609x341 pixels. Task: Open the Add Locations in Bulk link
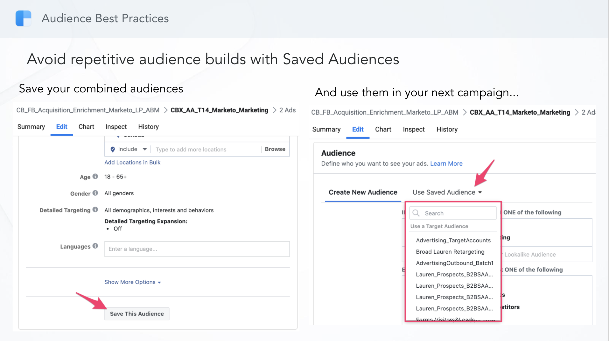point(132,162)
